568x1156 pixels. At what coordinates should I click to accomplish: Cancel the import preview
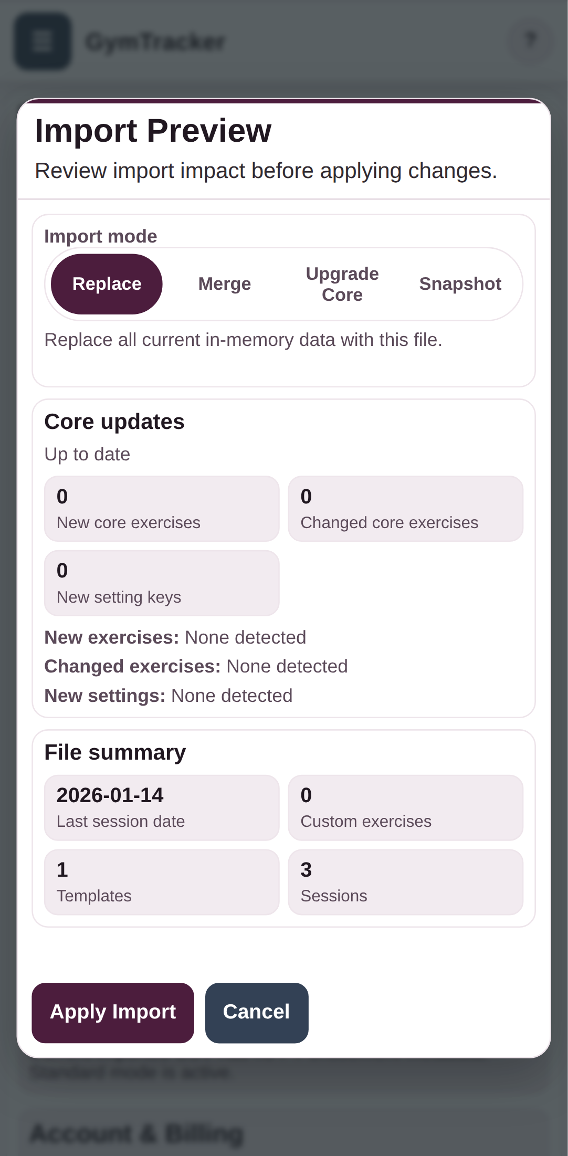coord(256,1012)
